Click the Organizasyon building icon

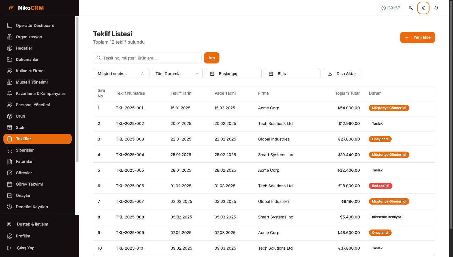point(10,37)
